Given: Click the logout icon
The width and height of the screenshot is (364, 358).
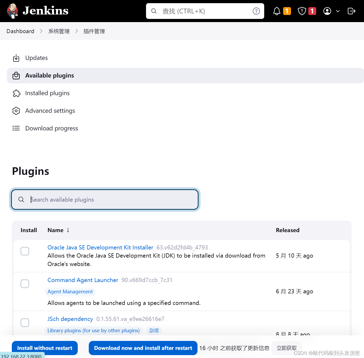Looking at the screenshot, I should [x=351, y=11].
